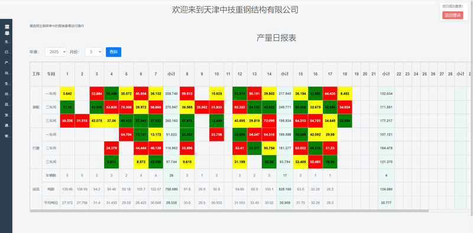This screenshot has width=473, height=233.
Task: Select the red cell showing 20.562
Action: (202, 107)
